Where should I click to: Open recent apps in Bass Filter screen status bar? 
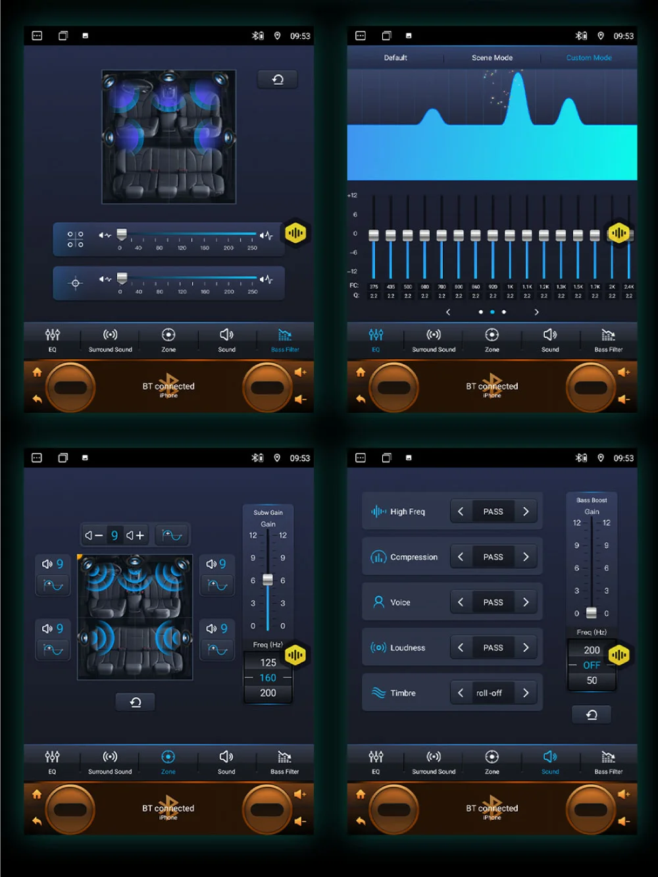click(x=63, y=36)
